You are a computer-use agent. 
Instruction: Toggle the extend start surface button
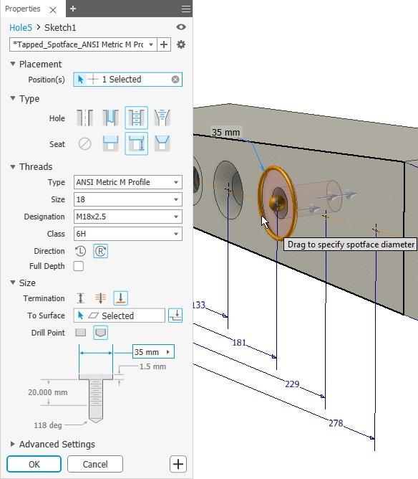(x=175, y=316)
